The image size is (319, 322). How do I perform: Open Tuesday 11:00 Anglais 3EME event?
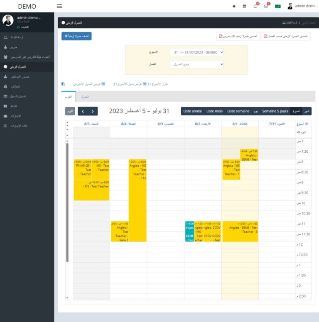240,232
